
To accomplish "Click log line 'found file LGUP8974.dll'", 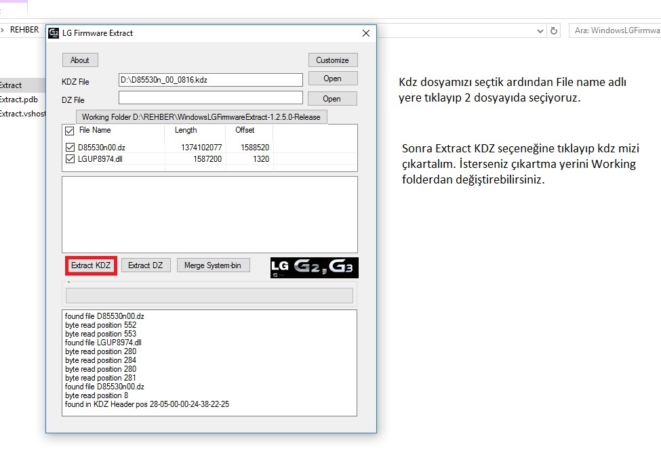I will [103, 343].
